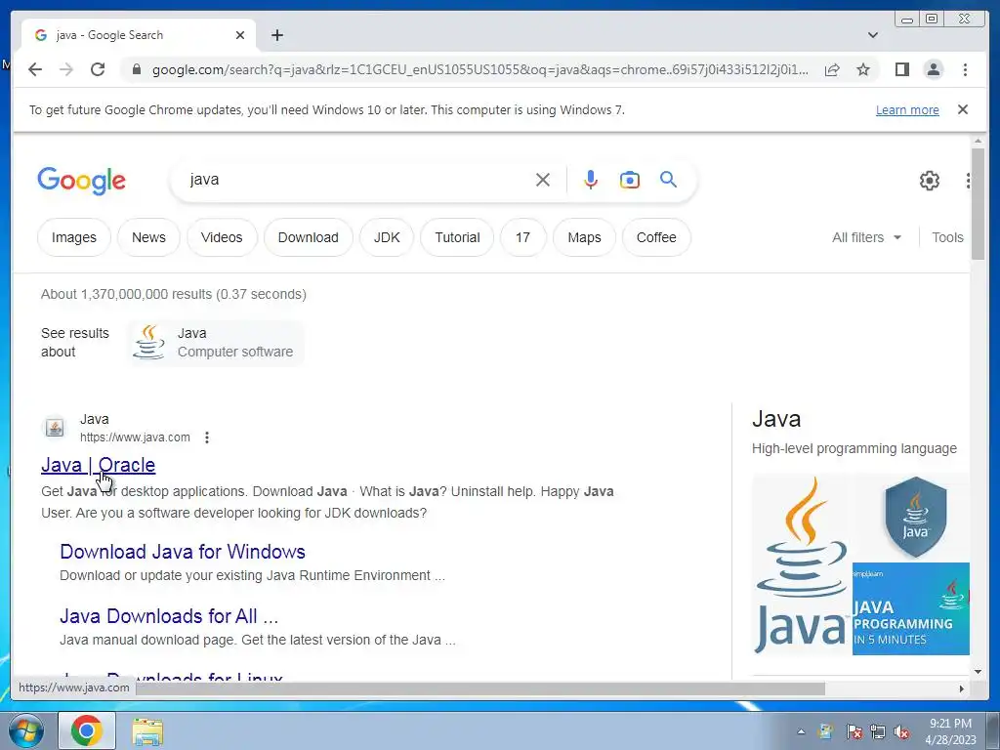Click the forward navigation arrow

(66, 69)
